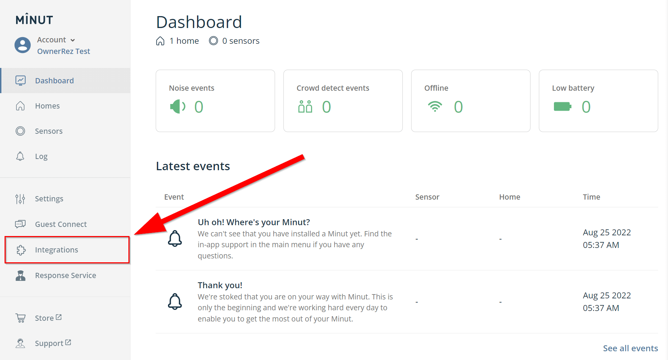
Task: Click time of the 'Uh oh!' event row
Action: [x=607, y=238]
